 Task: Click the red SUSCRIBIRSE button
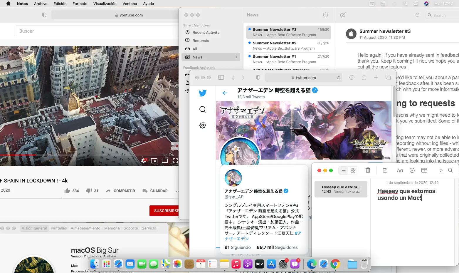click(x=164, y=211)
